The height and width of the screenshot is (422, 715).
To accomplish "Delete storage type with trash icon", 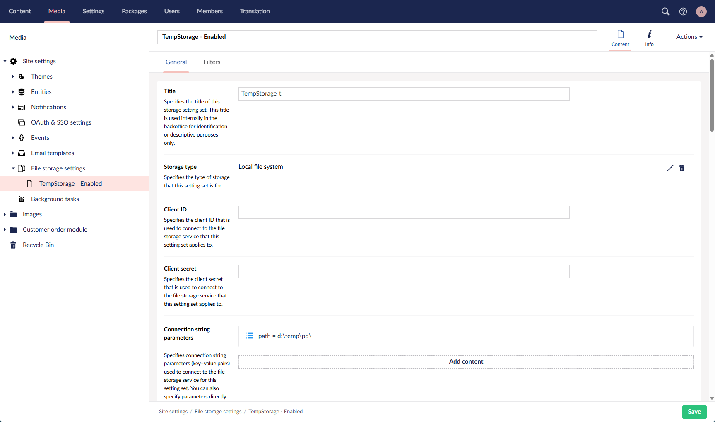I will 682,168.
